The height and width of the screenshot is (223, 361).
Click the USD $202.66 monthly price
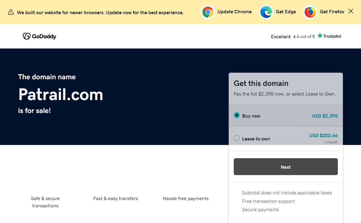pos(323,136)
